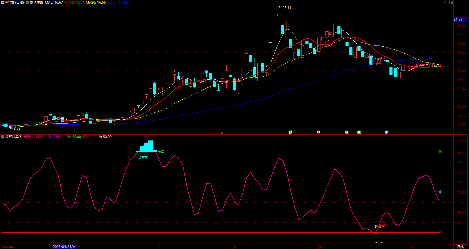The width and height of the screenshot is (469, 249).
Task: Click the red 涨 event marker icon
Action: (319, 132)
